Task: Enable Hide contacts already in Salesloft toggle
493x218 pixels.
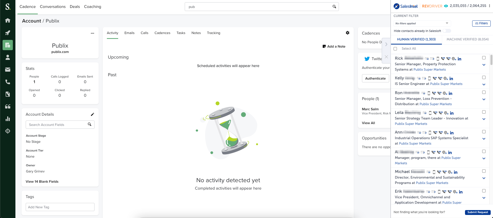Action: (x=447, y=31)
